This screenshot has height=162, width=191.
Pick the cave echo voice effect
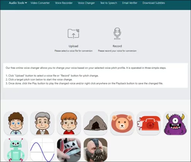95,123
